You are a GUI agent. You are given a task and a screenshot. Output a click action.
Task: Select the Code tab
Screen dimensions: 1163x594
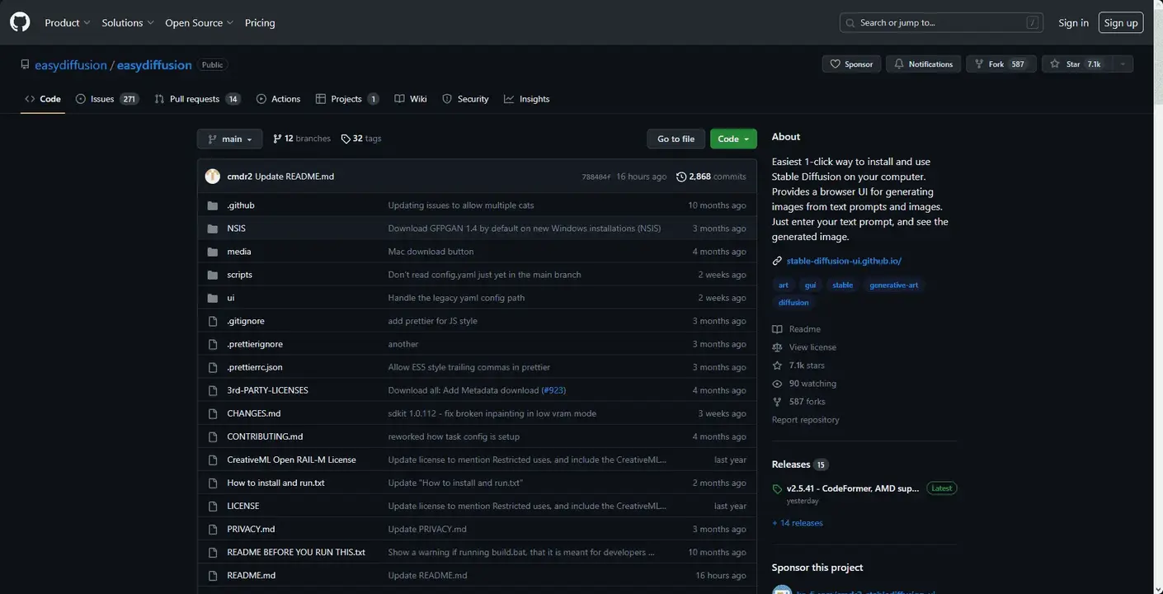tap(43, 99)
